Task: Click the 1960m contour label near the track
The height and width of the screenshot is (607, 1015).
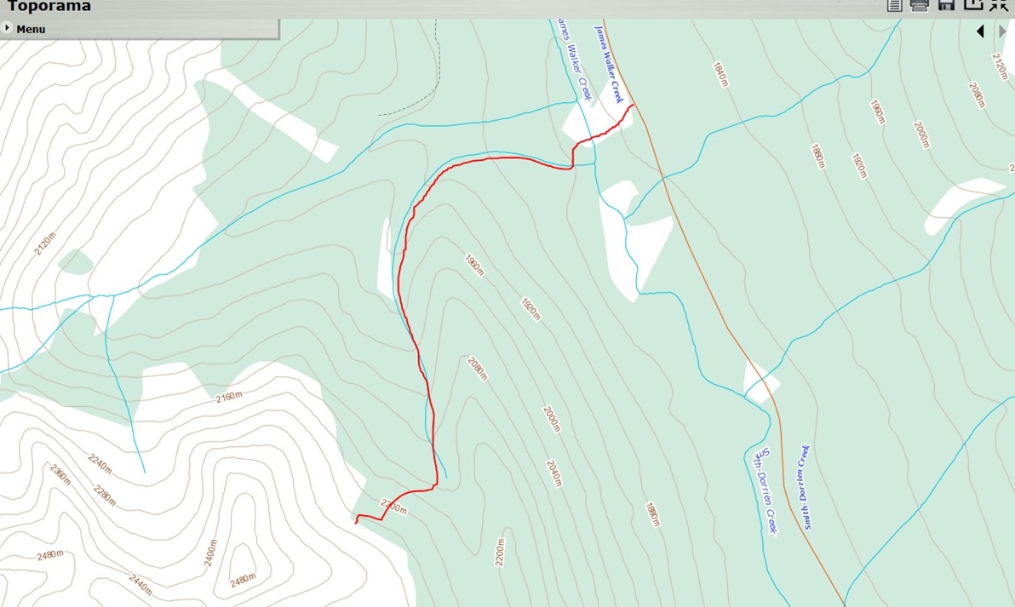Action: coord(473,265)
